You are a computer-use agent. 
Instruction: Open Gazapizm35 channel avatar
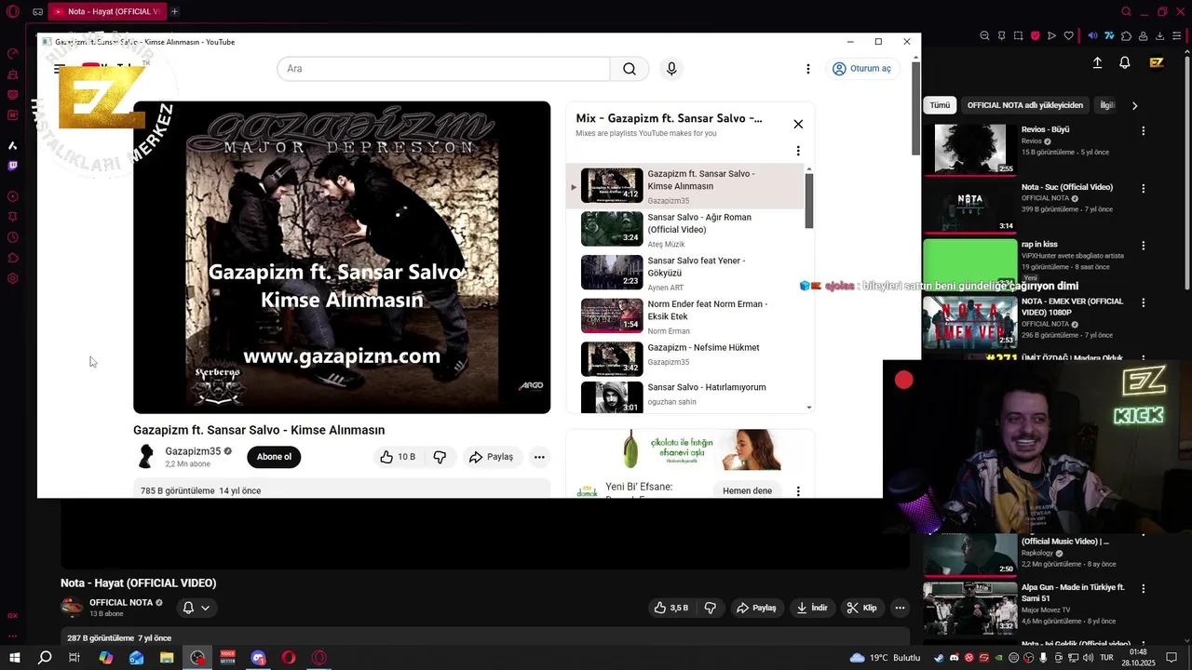tap(146, 456)
